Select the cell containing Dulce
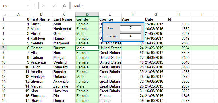The width and height of the screenshot is (218, 103). (41, 24)
